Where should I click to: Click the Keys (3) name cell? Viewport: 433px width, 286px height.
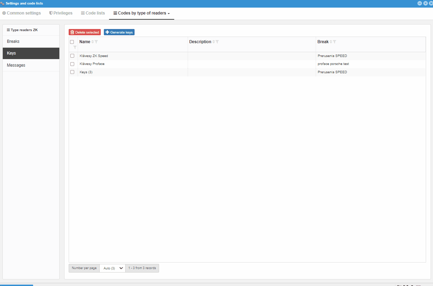[133, 72]
